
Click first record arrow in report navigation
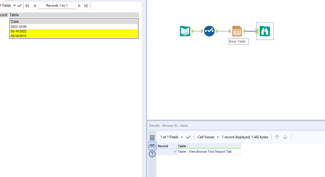[x=27, y=5]
